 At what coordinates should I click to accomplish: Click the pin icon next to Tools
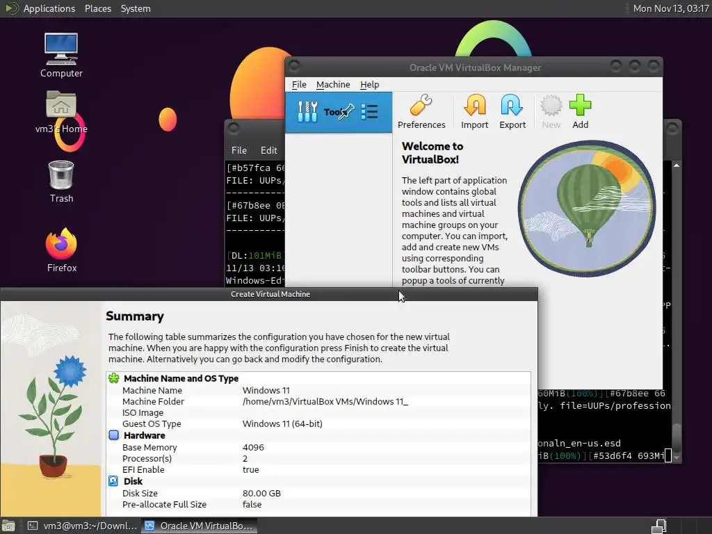348,111
